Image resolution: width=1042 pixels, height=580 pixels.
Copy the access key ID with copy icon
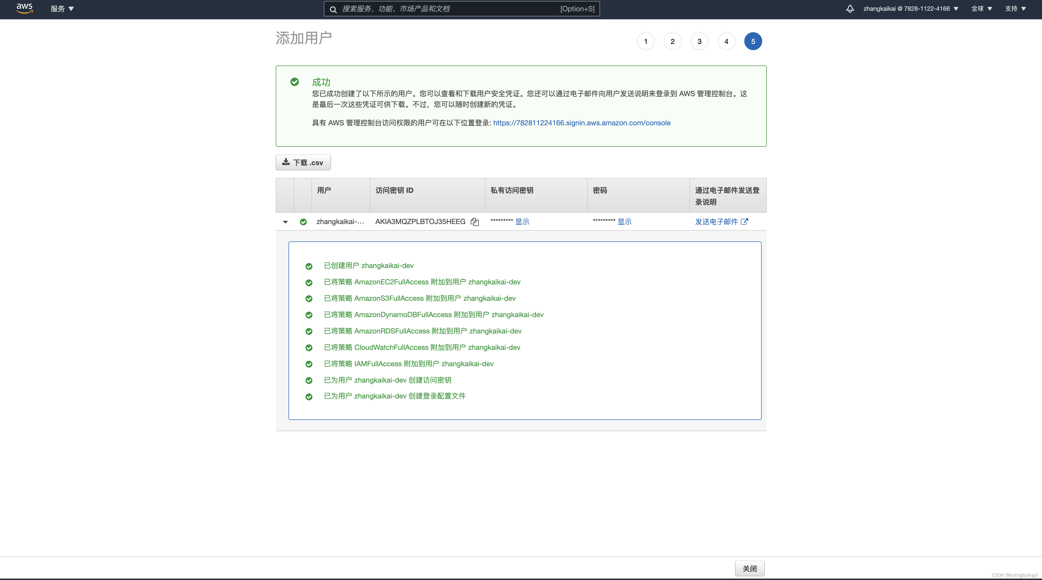click(x=474, y=222)
